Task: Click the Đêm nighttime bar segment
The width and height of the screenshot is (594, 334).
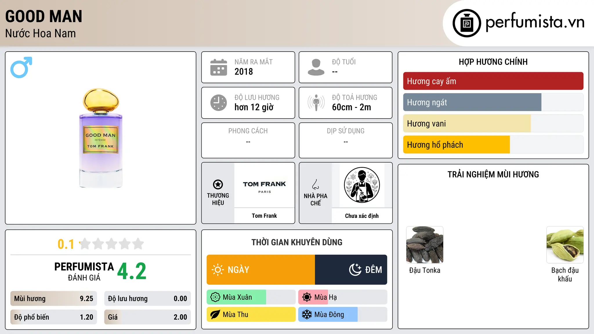Action: coord(351,270)
